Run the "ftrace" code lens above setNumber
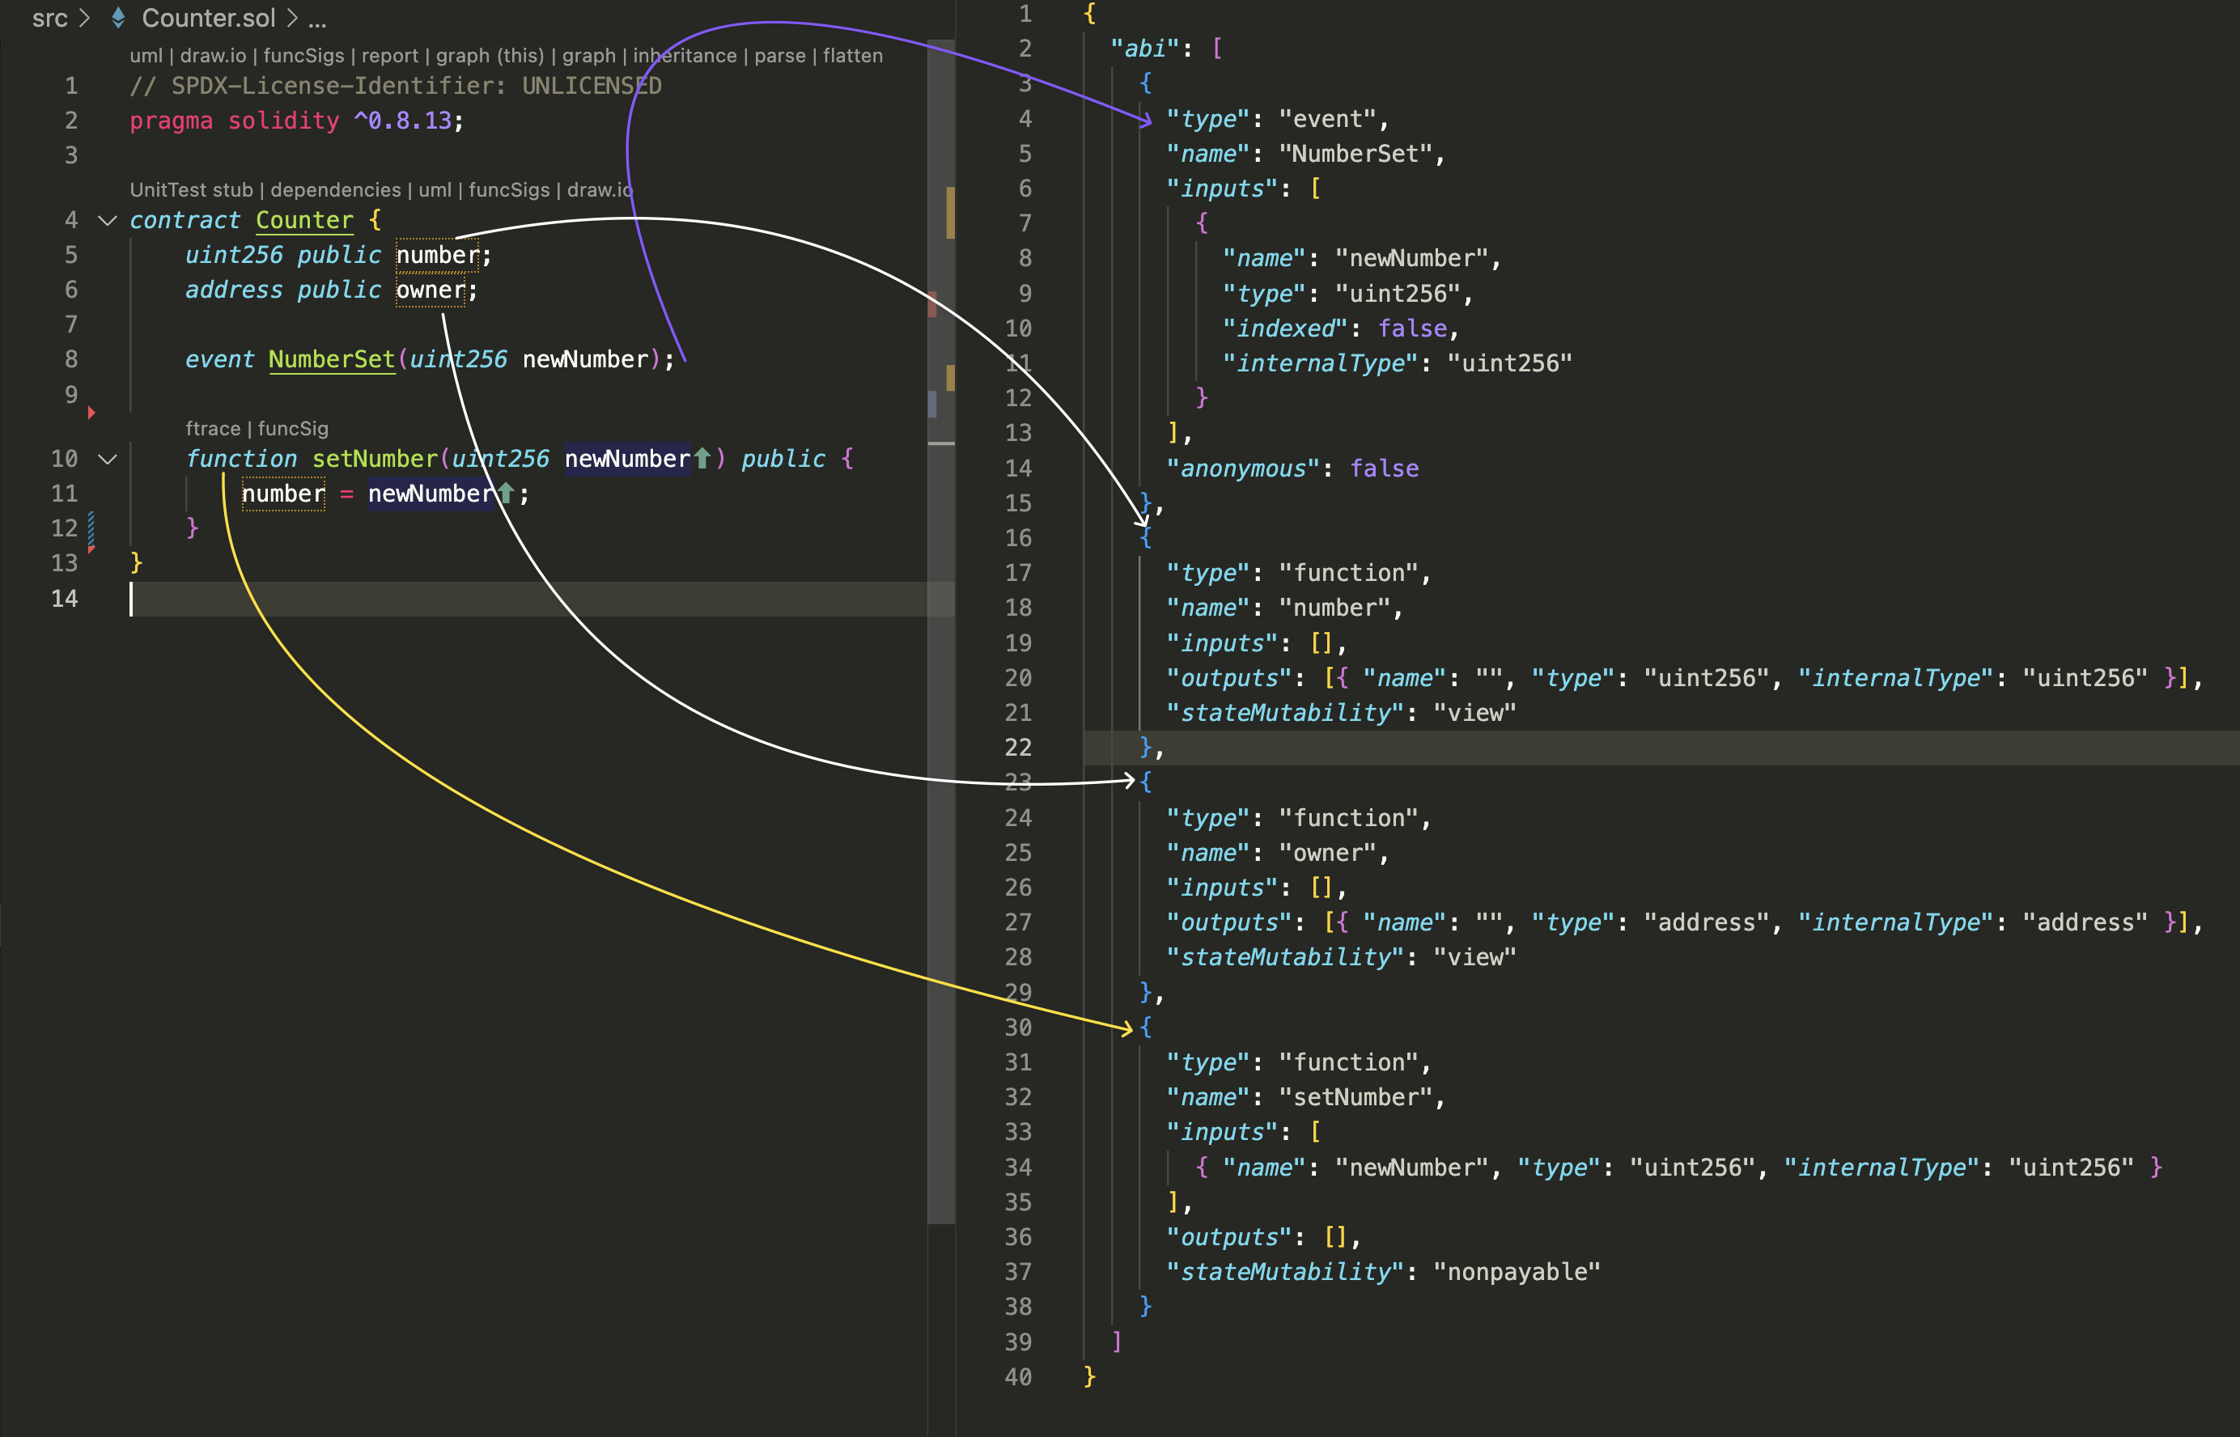 click(x=214, y=428)
